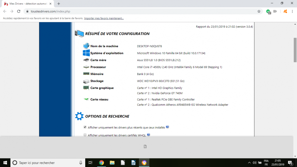Open a new browser tab
The width and height of the screenshot is (297, 167).
pyautogui.click(x=59, y=4)
